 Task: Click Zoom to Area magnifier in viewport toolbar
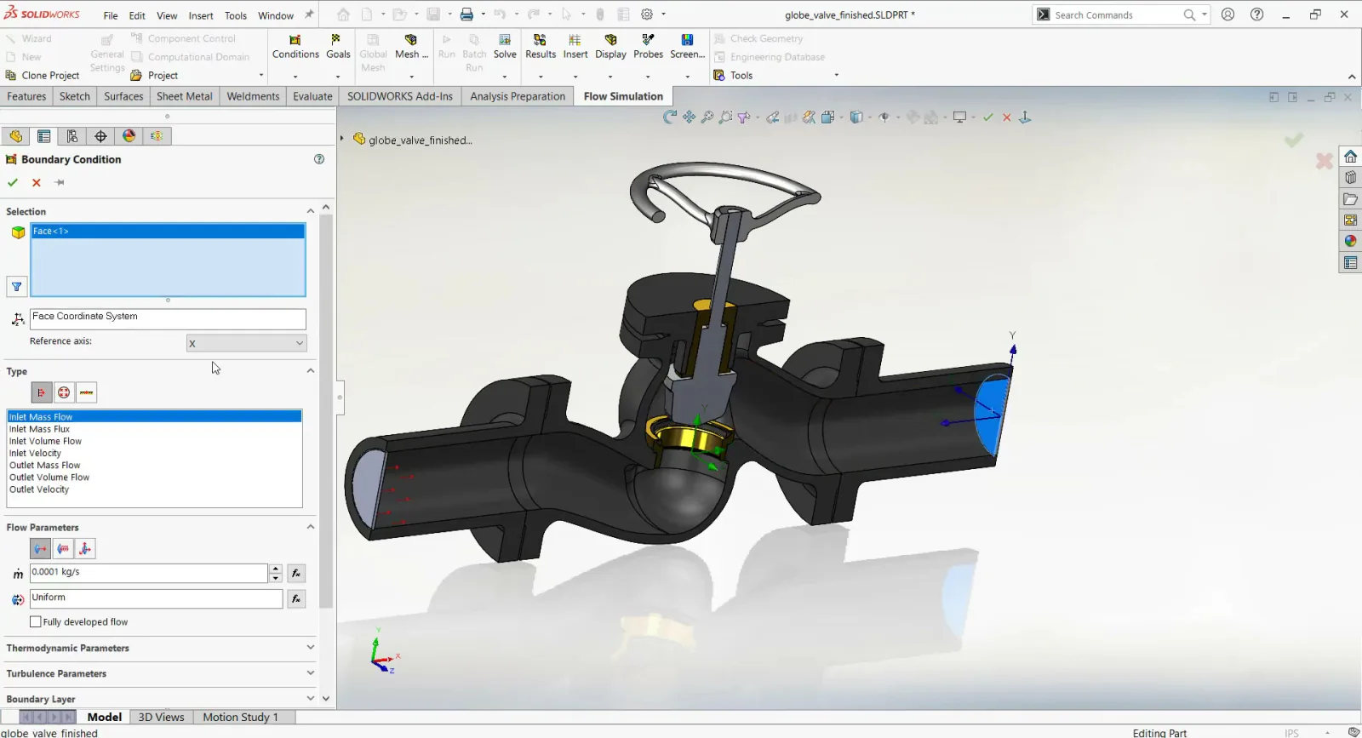pos(725,117)
